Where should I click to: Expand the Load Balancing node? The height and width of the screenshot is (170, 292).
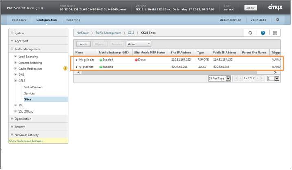pos(15,57)
